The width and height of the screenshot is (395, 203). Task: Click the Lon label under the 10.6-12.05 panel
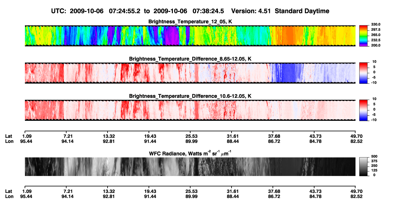coord(9,141)
